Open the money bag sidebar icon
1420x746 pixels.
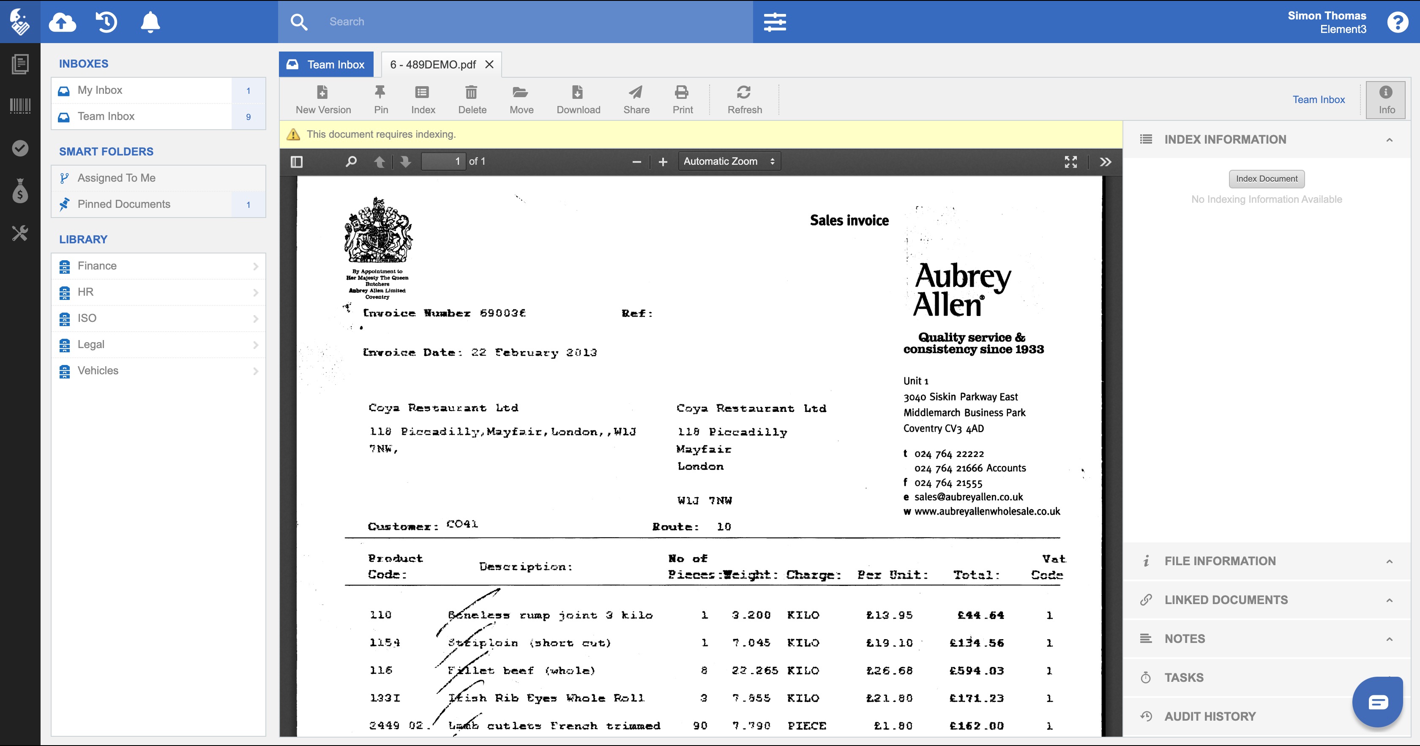click(20, 191)
